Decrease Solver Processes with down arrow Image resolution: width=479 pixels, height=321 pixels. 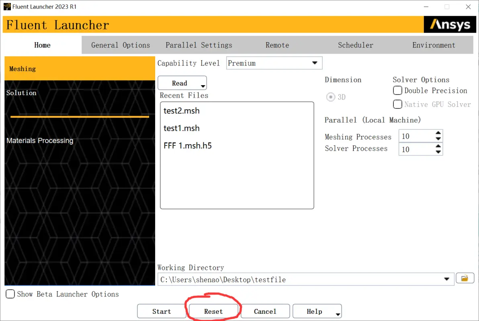438,152
